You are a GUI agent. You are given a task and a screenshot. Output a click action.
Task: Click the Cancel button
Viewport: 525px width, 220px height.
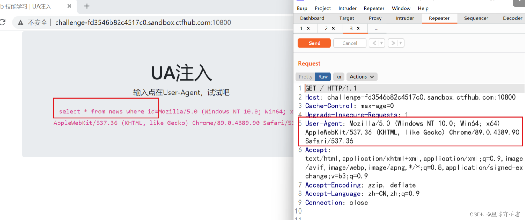coord(350,43)
